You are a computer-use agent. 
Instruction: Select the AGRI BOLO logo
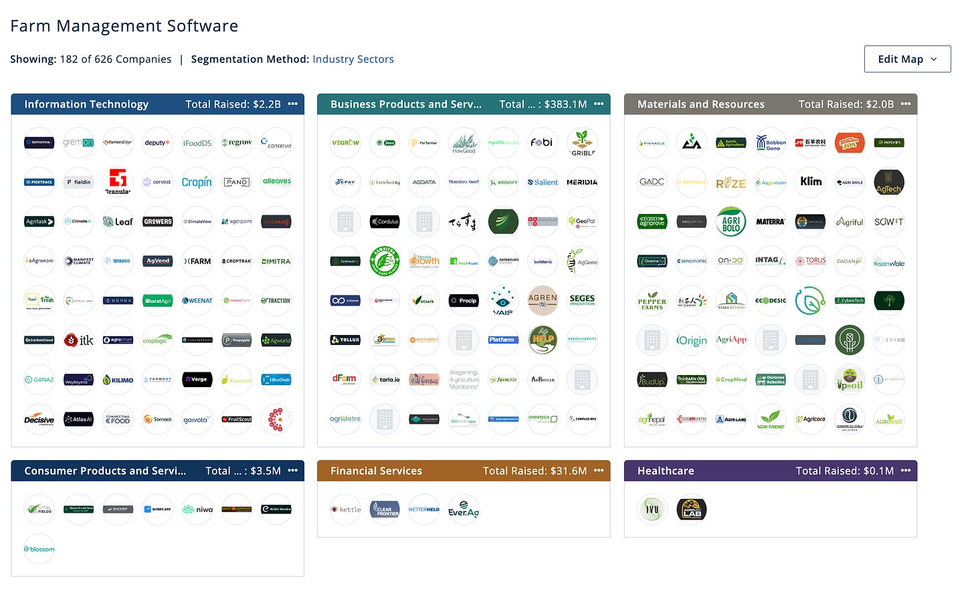731,221
